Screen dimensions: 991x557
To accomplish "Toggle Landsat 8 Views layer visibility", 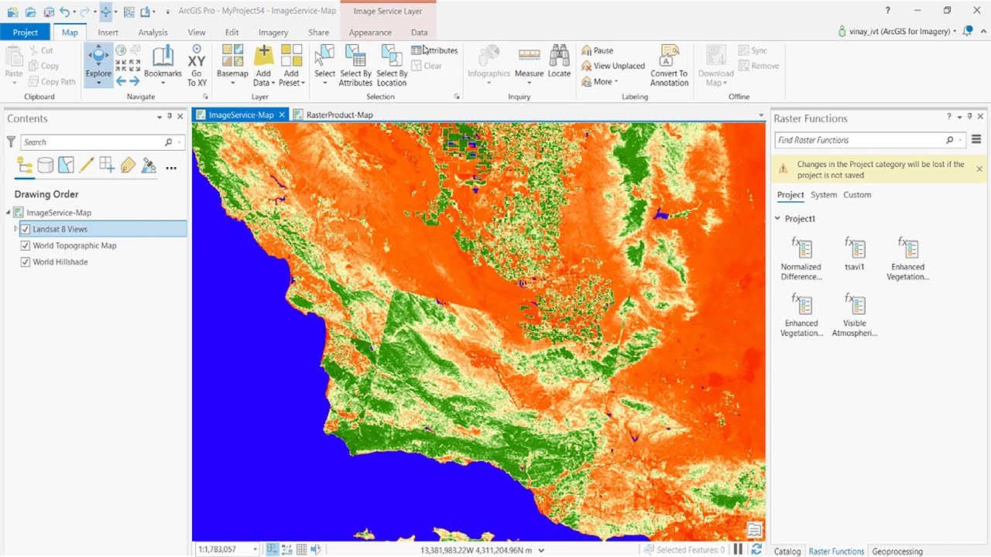I will click(26, 229).
